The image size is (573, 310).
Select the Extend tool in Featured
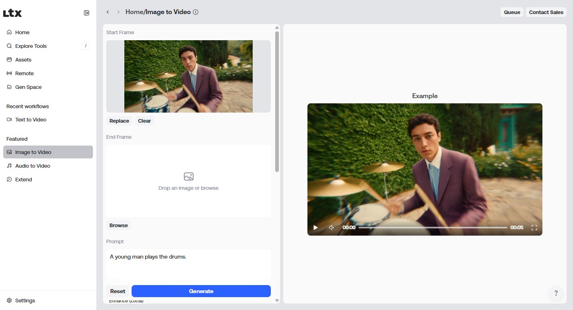[48, 179]
